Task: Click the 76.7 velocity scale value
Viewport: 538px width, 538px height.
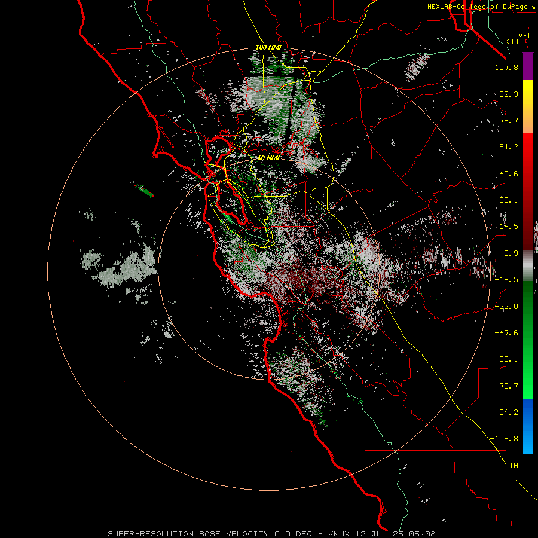Action: pos(509,120)
